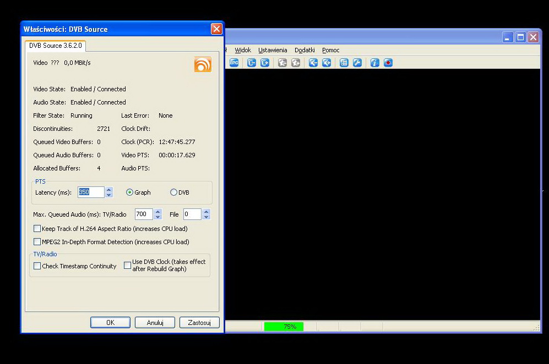Decrease TV/Radio max queued audio value

pyautogui.click(x=158, y=217)
